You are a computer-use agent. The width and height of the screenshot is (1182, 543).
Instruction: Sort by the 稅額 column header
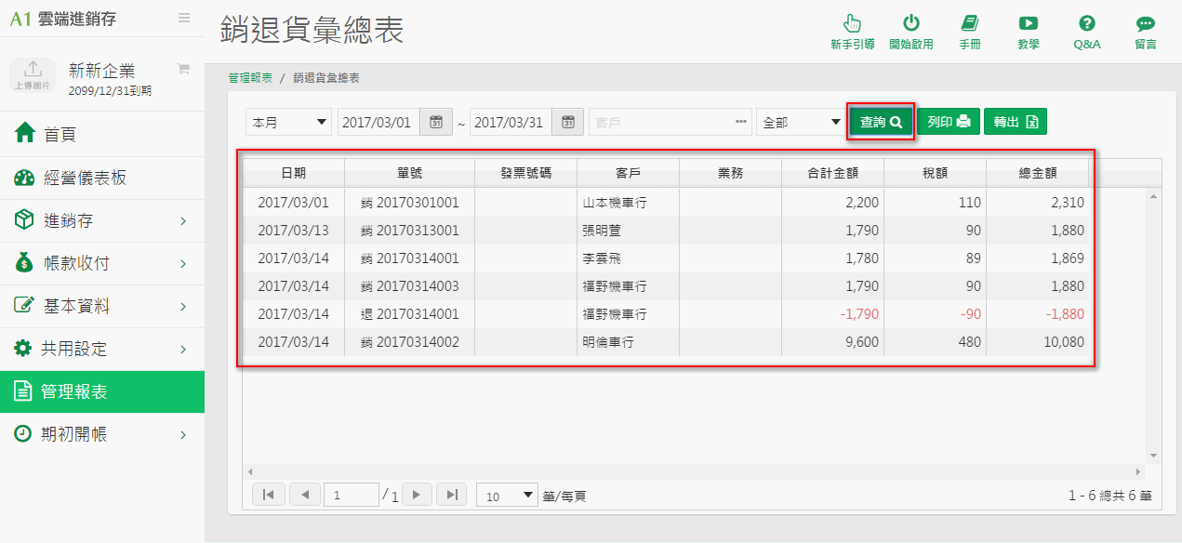point(935,173)
